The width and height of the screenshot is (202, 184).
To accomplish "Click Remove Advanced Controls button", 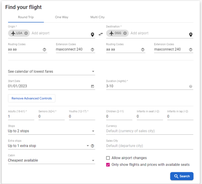I will point(32,98).
